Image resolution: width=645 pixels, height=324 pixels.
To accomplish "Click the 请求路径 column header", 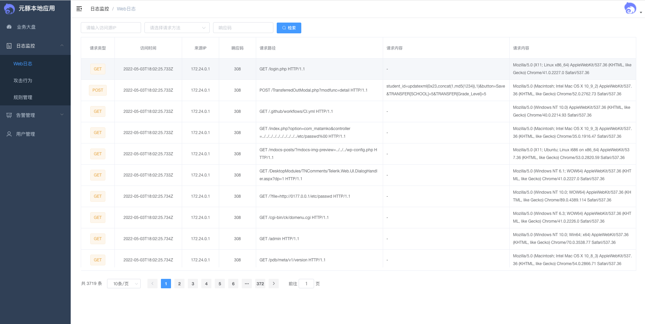I will click(x=319, y=48).
